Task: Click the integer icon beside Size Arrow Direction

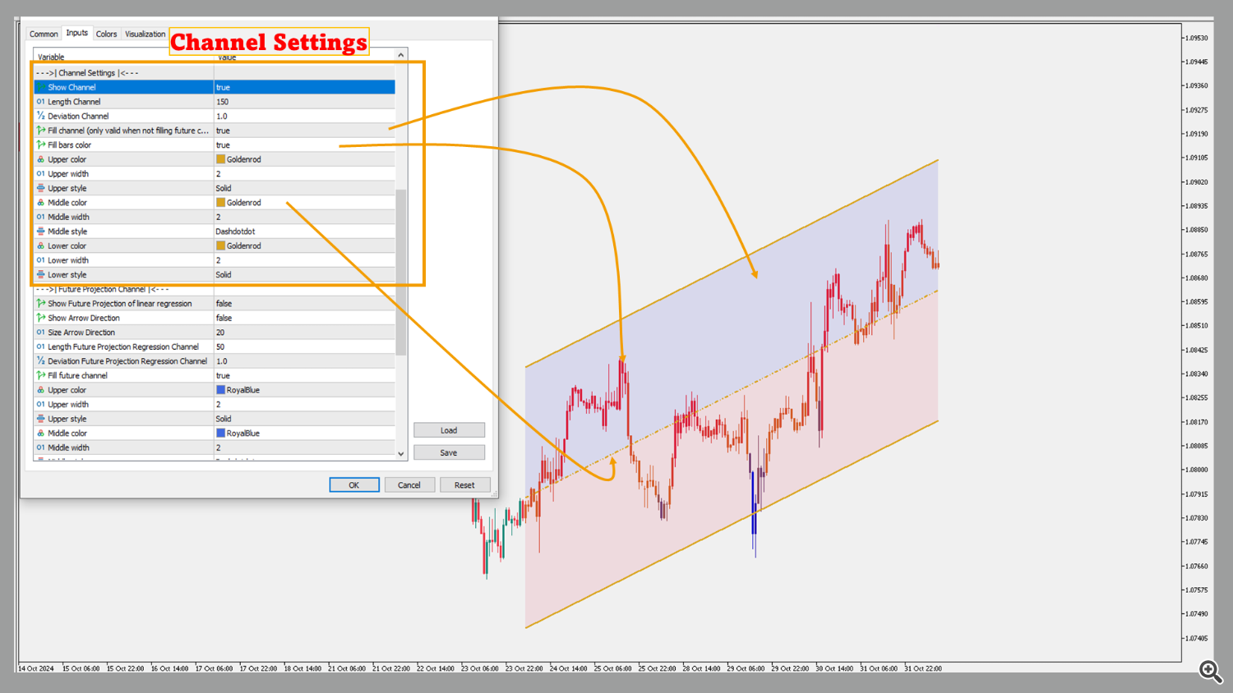Action: point(40,333)
